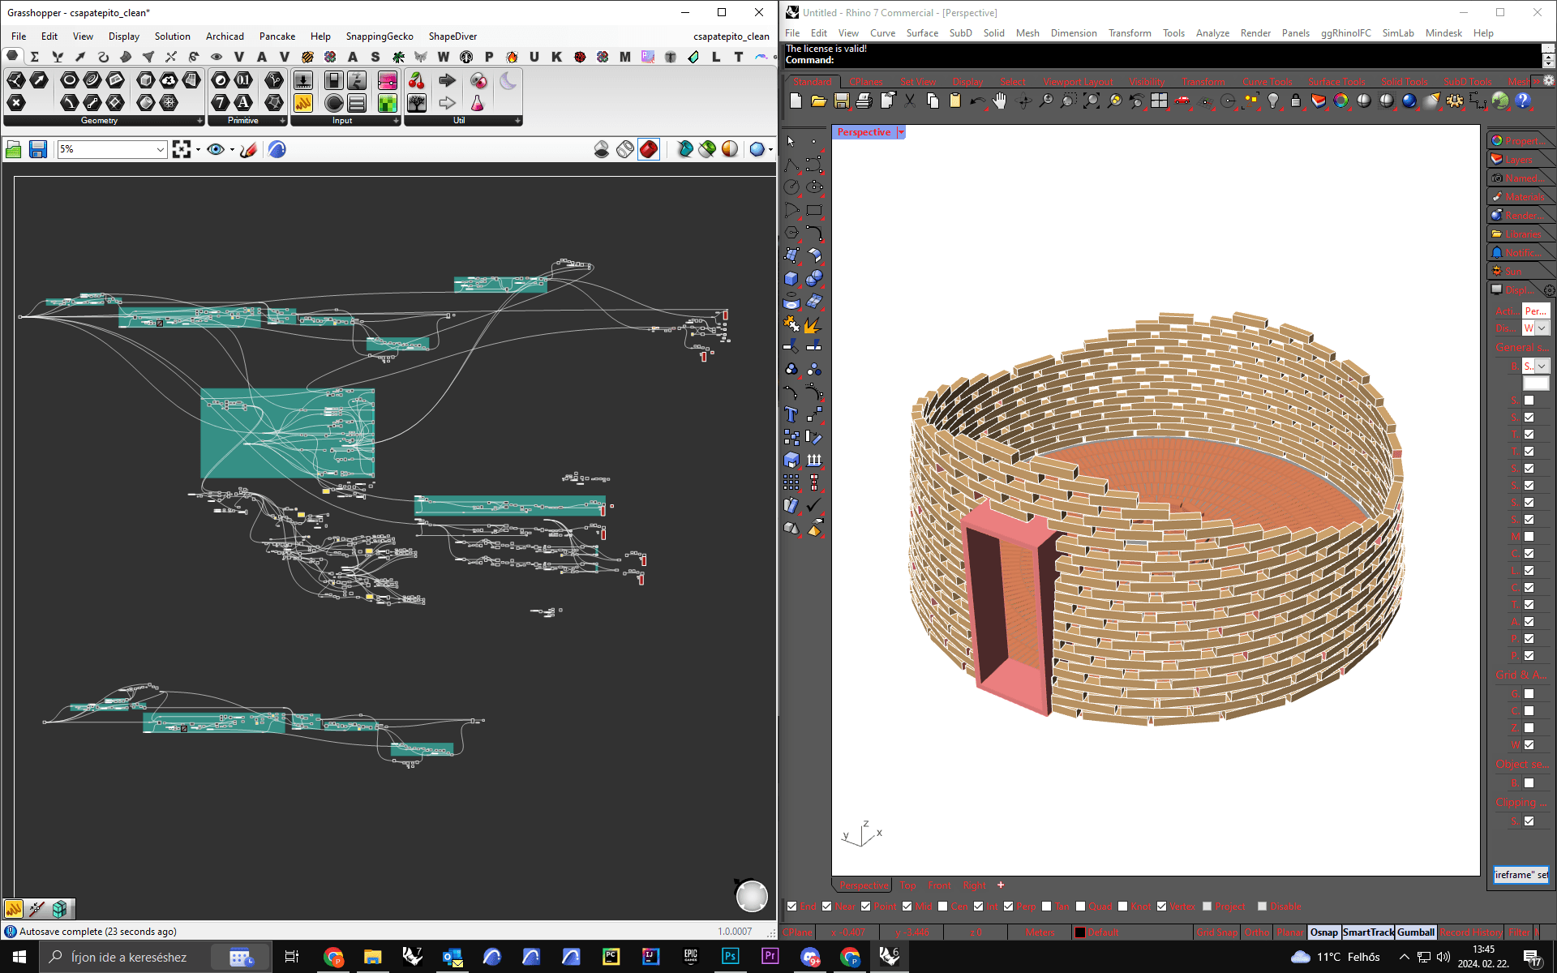Viewport: 1557px width, 973px height.
Task: Toggle the Mid osnap checkbox
Action: tap(907, 907)
